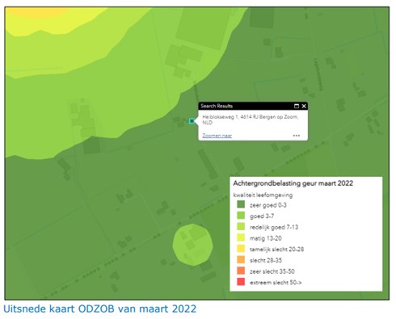Viewport: 396px width, 319px height.
Task: Select the 'zeer slecht 35-50' swatch
Action: (241, 271)
